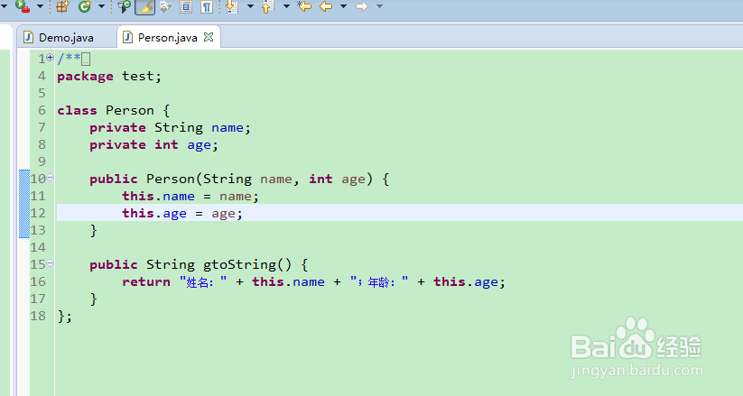Click the closing '};' on line 18
This screenshot has width=743, height=396.
point(65,317)
